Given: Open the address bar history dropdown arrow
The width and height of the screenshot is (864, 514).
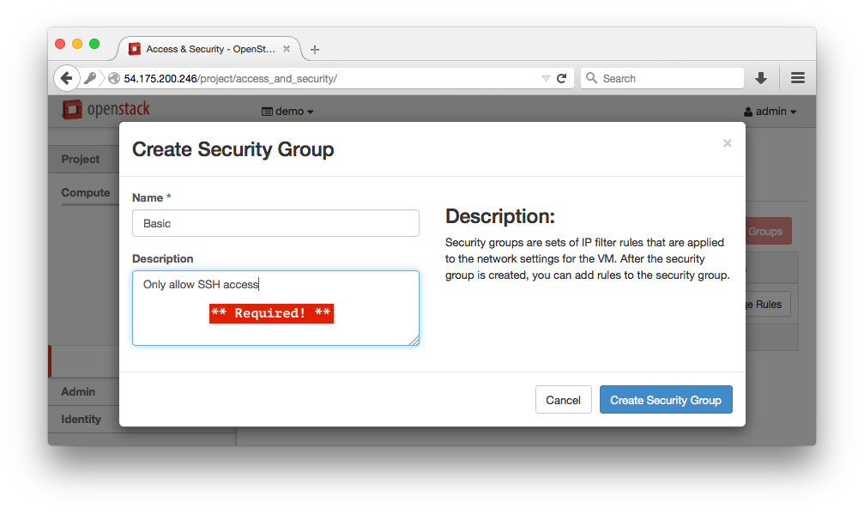Looking at the screenshot, I should coord(547,77).
